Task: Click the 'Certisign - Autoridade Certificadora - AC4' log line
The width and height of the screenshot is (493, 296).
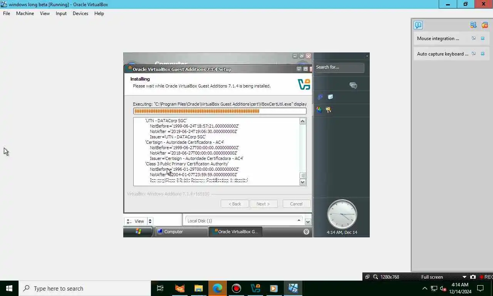Action: (x=184, y=142)
